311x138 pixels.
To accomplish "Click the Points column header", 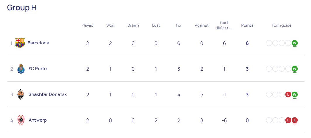I will 247,25.
